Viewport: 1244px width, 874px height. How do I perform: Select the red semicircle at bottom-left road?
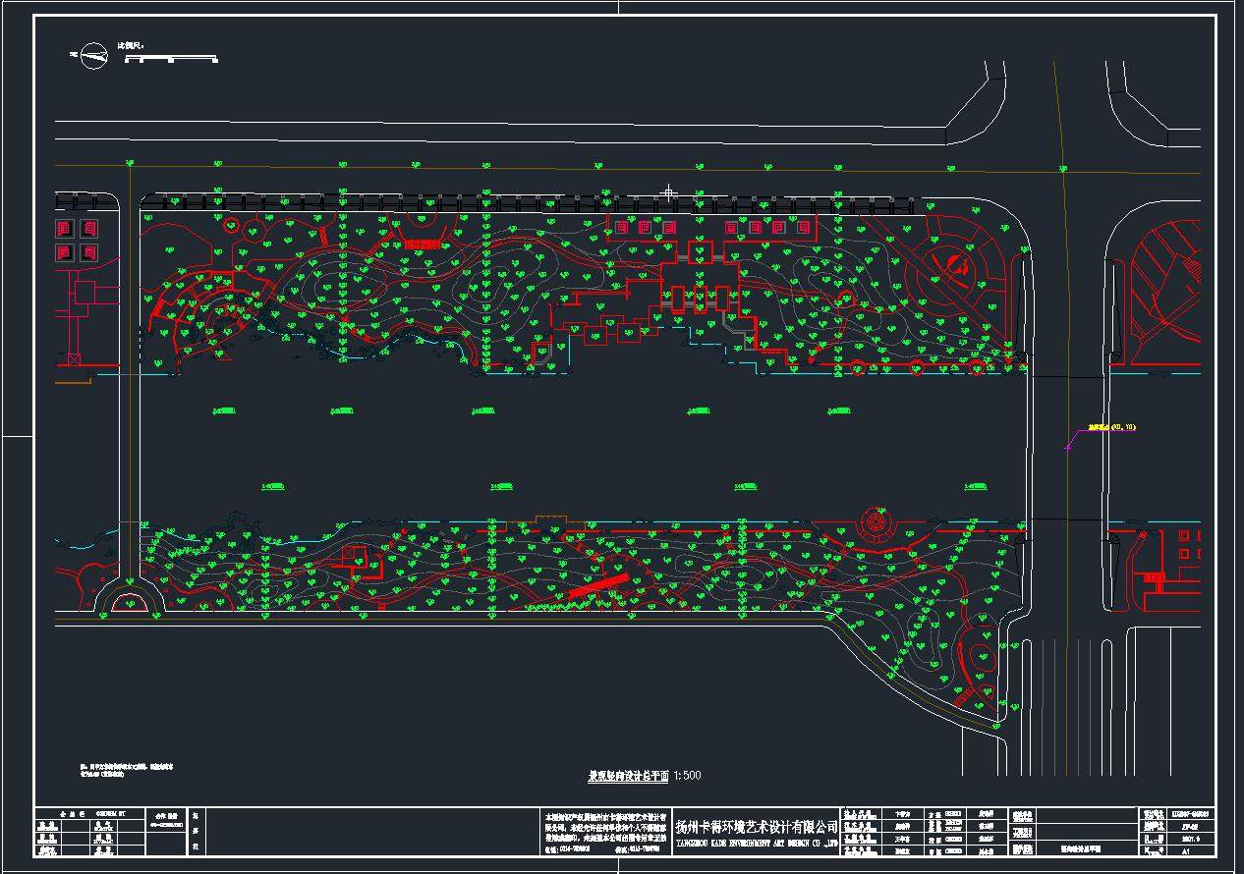[127, 601]
